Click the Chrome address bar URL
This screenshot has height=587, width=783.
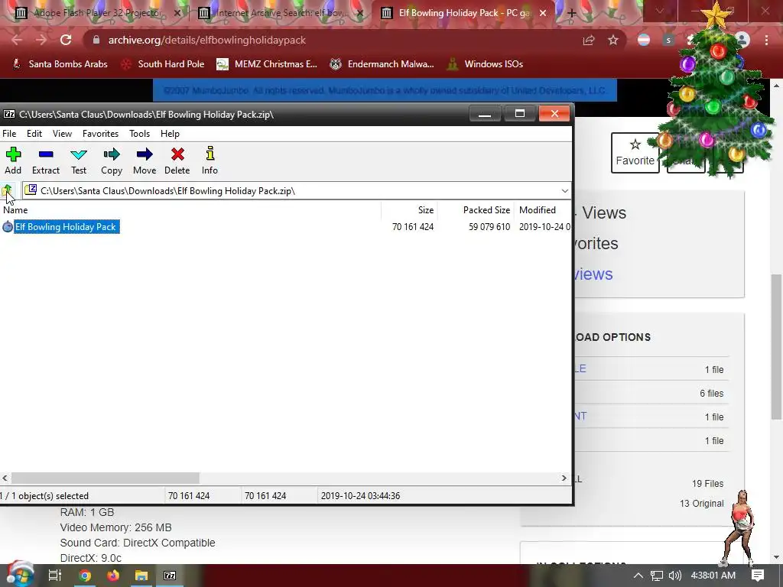point(206,40)
